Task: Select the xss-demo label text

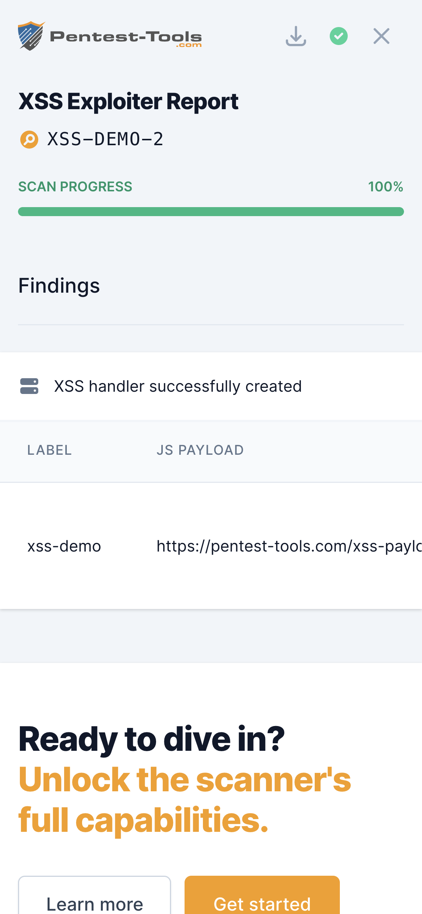Action: click(64, 546)
